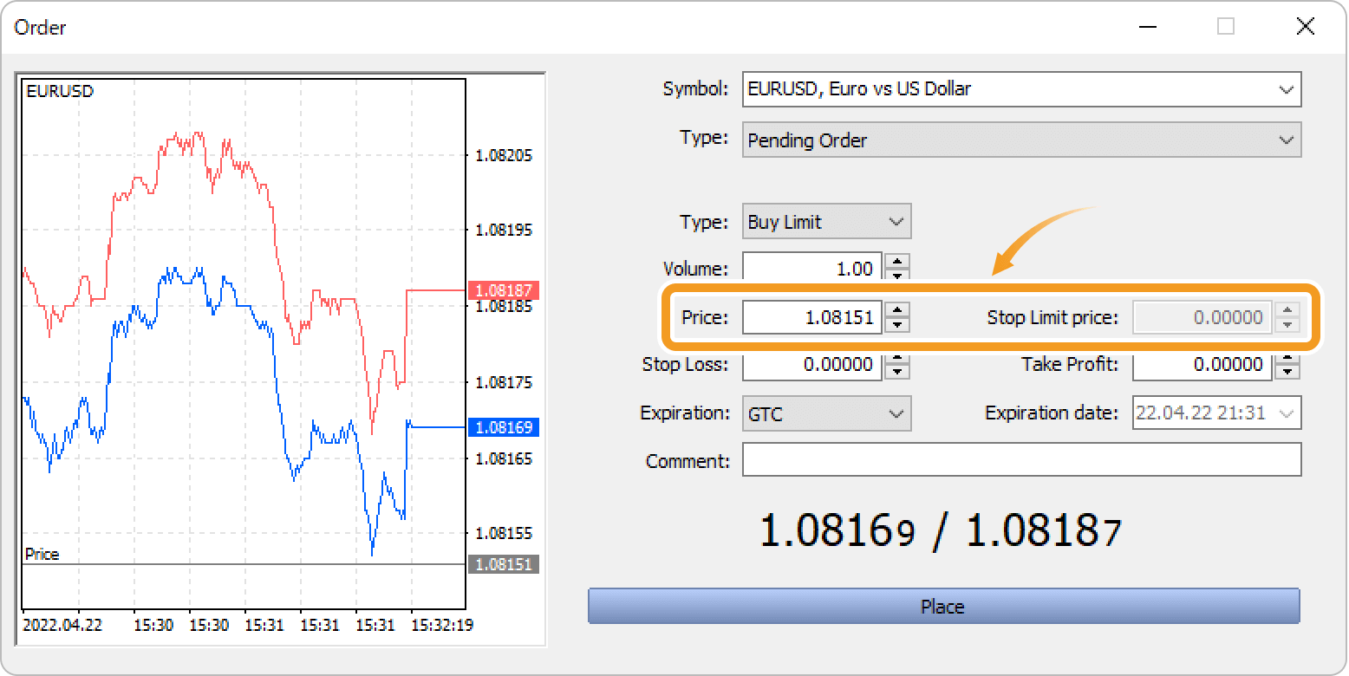The height and width of the screenshot is (676, 1349).
Task: Click the Stop Loss input field
Action: pos(812,365)
